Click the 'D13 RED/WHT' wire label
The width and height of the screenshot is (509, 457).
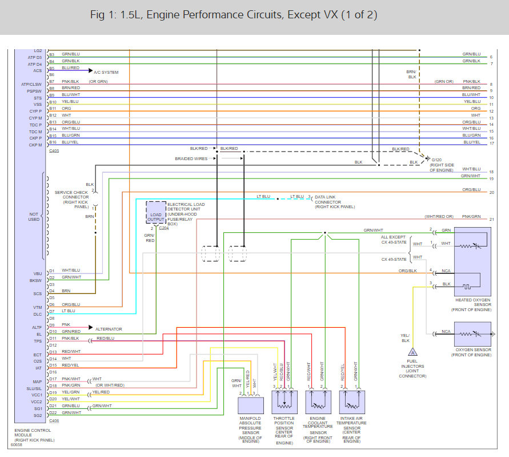click(x=65, y=352)
